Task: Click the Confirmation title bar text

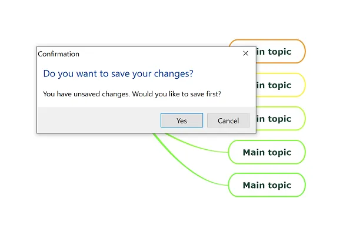Action: pyautogui.click(x=59, y=54)
